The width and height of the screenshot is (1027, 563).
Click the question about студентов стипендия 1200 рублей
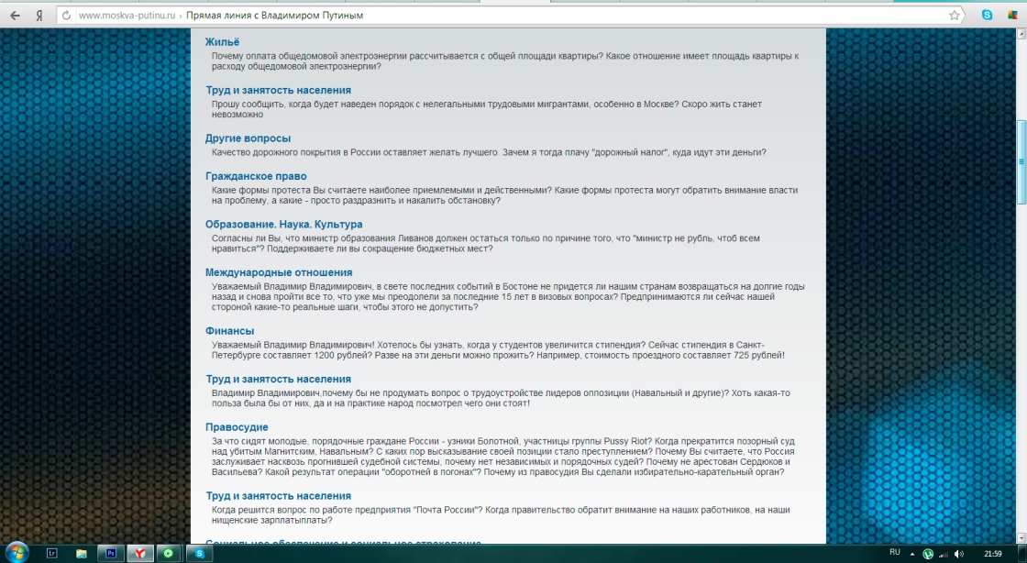coord(498,350)
